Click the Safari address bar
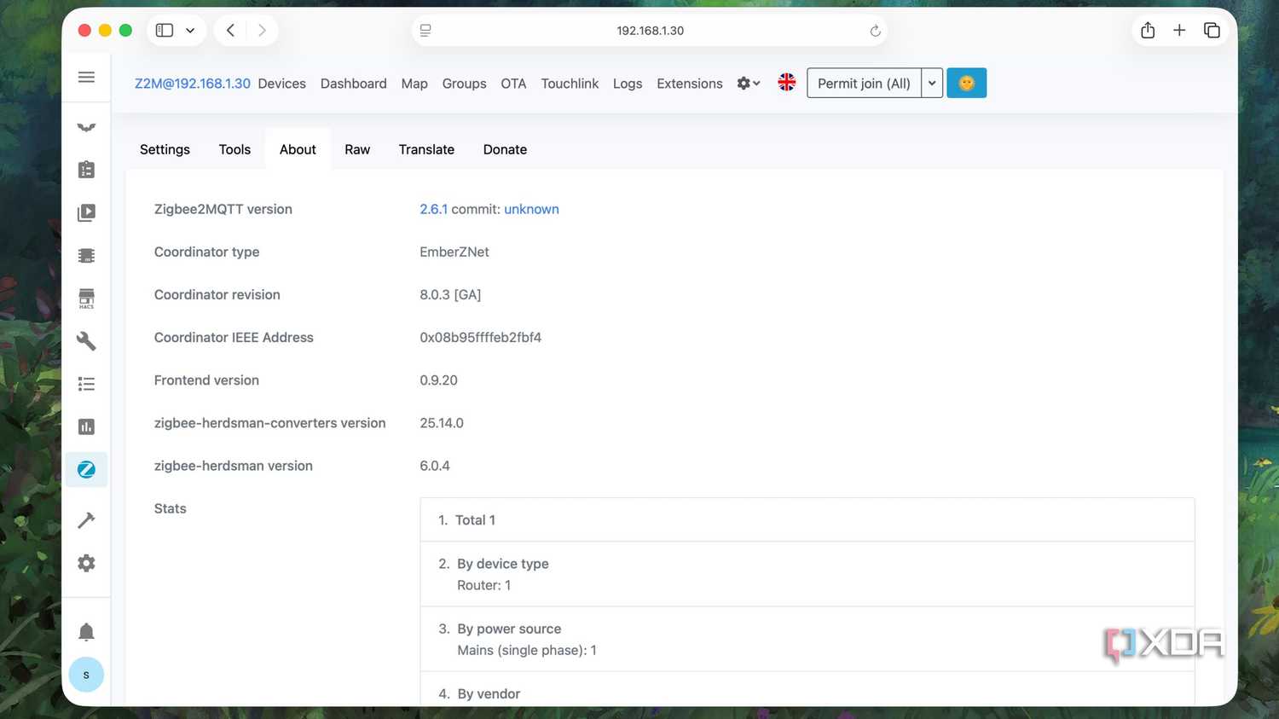Image resolution: width=1279 pixels, height=719 pixels. [650, 31]
